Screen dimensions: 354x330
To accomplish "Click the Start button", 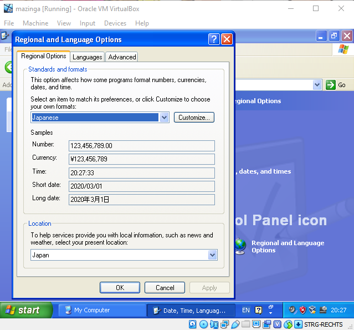I will click(x=26, y=310).
